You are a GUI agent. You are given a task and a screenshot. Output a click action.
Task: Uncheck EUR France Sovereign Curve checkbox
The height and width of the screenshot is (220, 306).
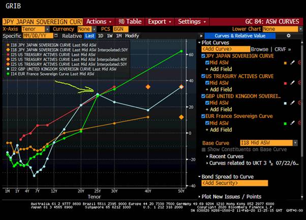(203, 116)
